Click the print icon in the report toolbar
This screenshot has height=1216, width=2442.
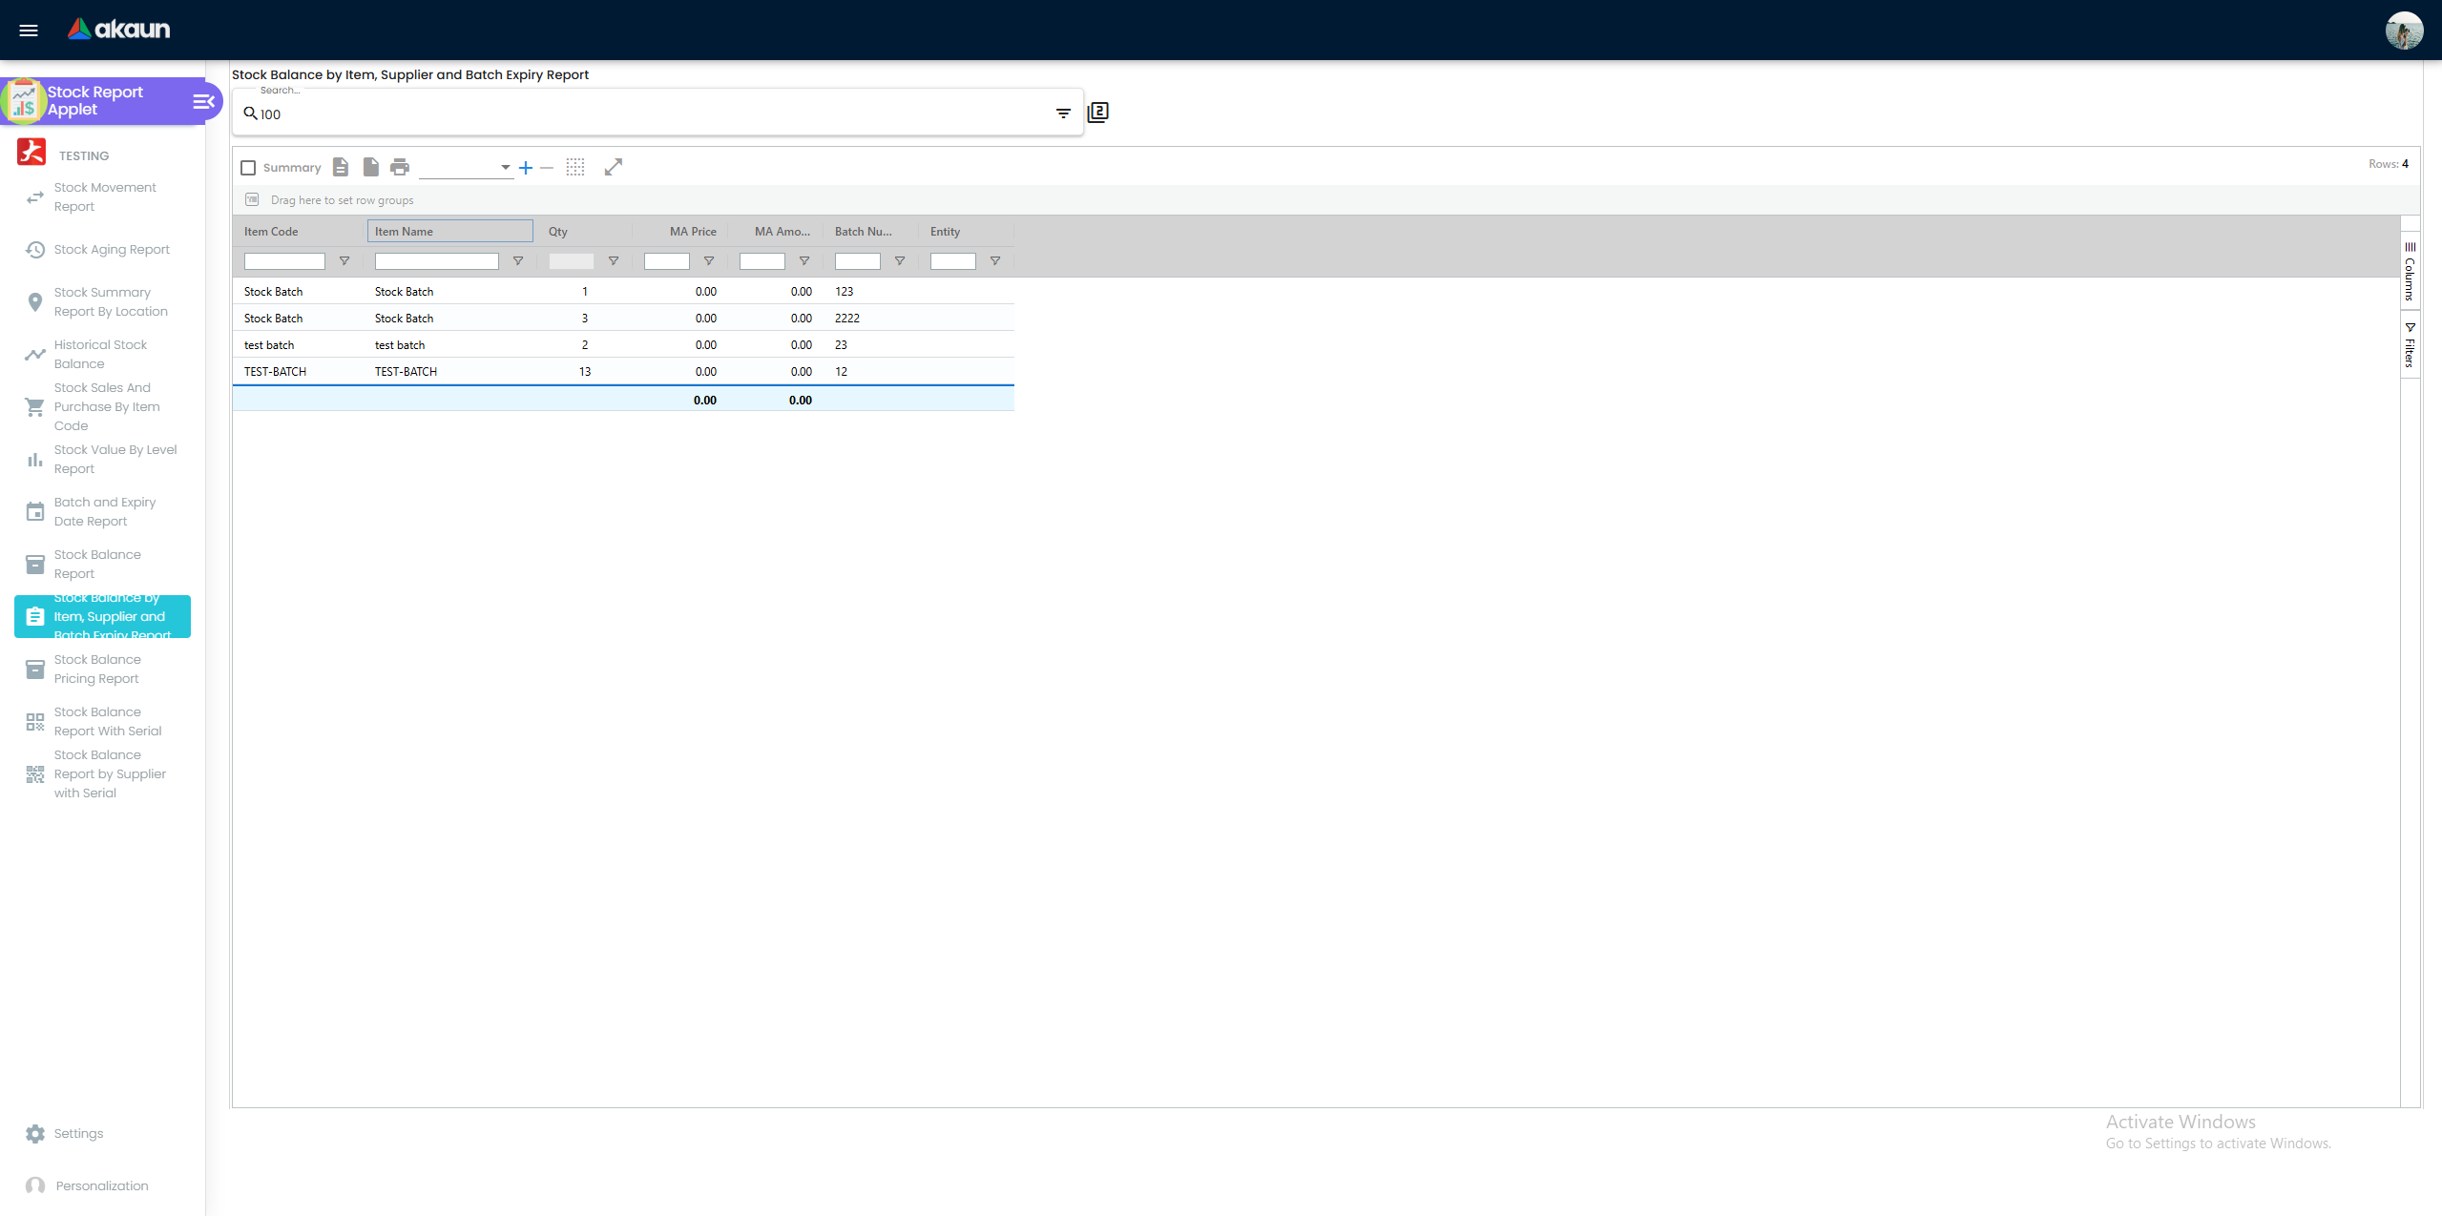[x=400, y=168]
